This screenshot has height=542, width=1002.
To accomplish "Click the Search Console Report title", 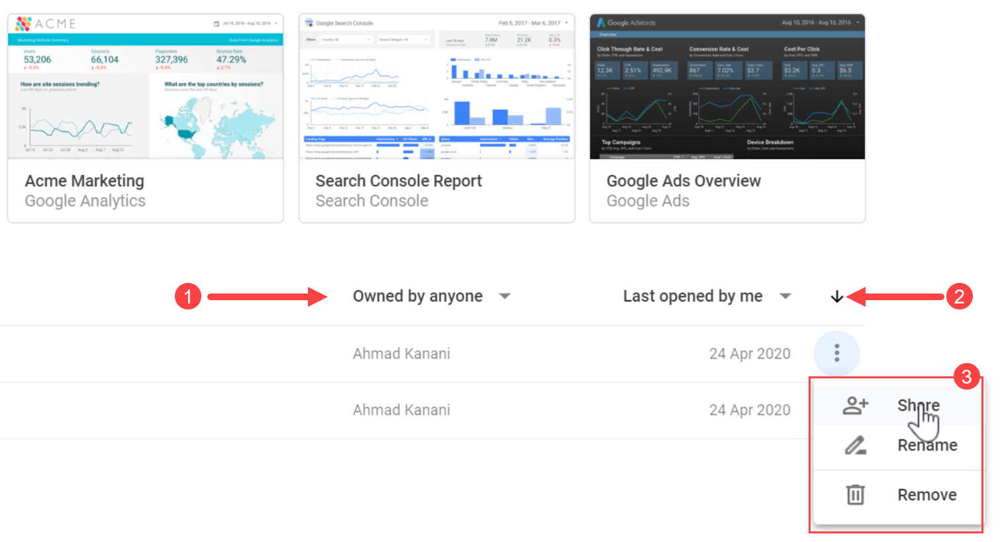I will (x=399, y=181).
